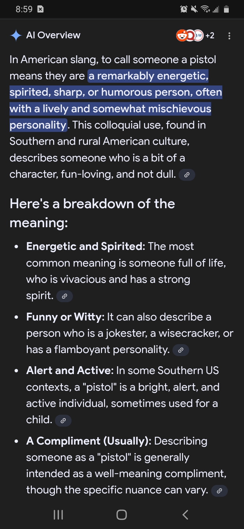This screenshot has height=529, width=244.
Task: Tap the Android back navigation button
Action: [x=185, y=515]
